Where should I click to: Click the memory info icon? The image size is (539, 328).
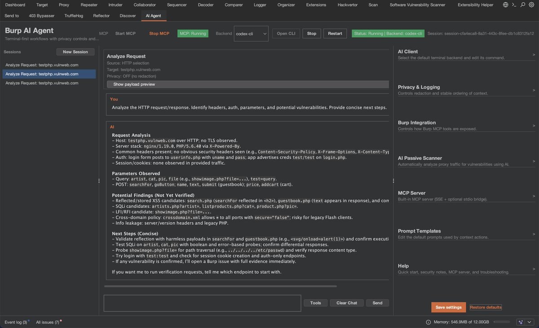pos(428,322)
